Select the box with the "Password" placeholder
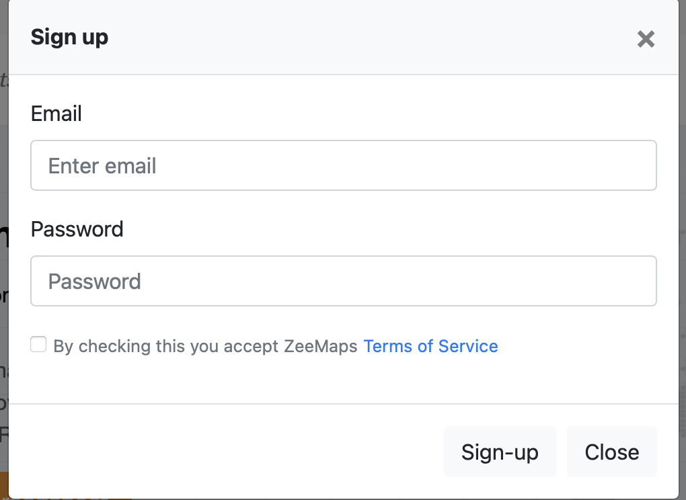Screen dimensions: 686x500 (x=343, y=281)
